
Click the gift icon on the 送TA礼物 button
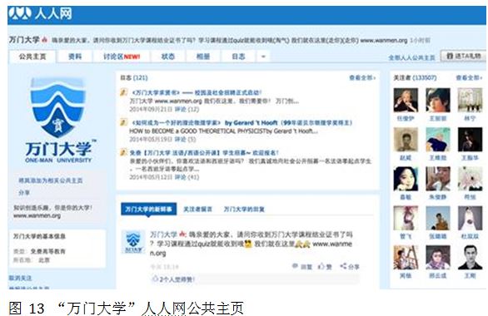(x=450, y=56)
